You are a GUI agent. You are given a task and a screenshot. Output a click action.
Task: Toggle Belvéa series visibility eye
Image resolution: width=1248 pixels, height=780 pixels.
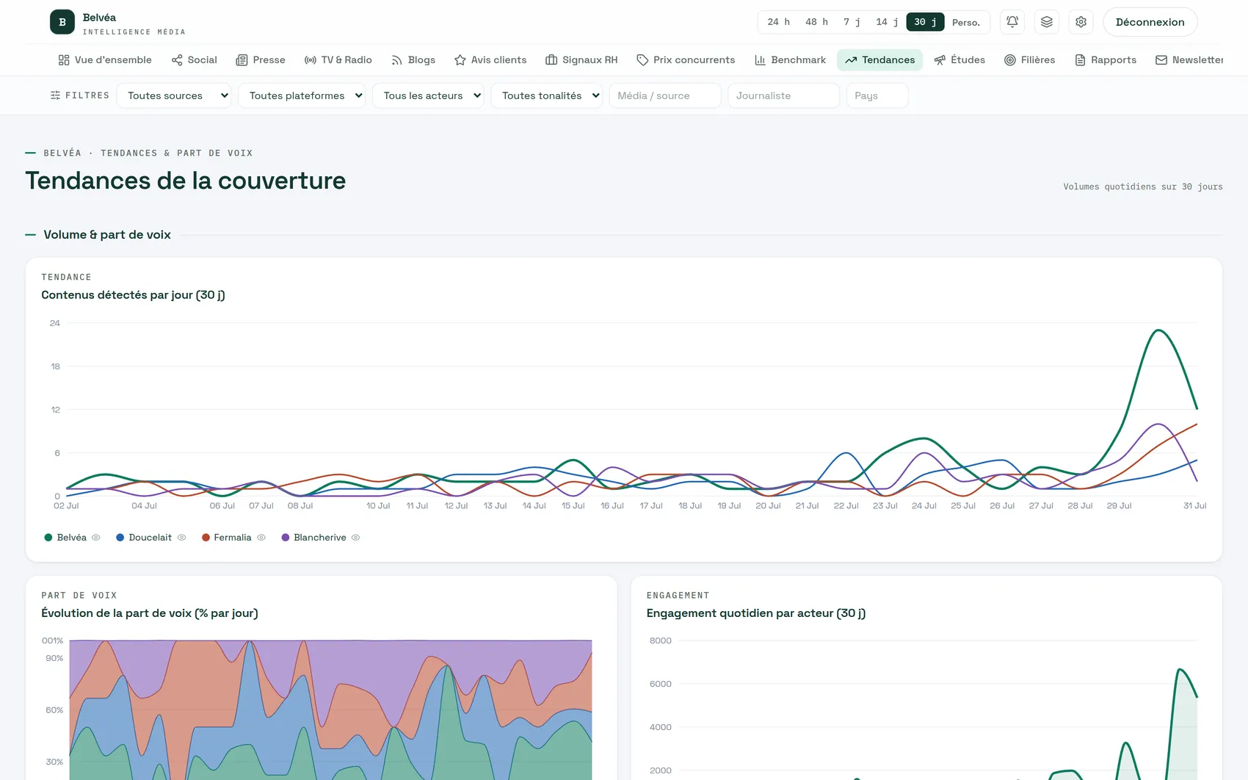click(x=96, y=538)
